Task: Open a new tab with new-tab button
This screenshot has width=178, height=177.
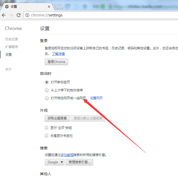Action: click(x=59, y=7)
